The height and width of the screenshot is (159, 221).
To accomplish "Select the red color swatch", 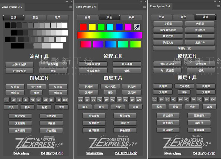I will click(83, 27).
